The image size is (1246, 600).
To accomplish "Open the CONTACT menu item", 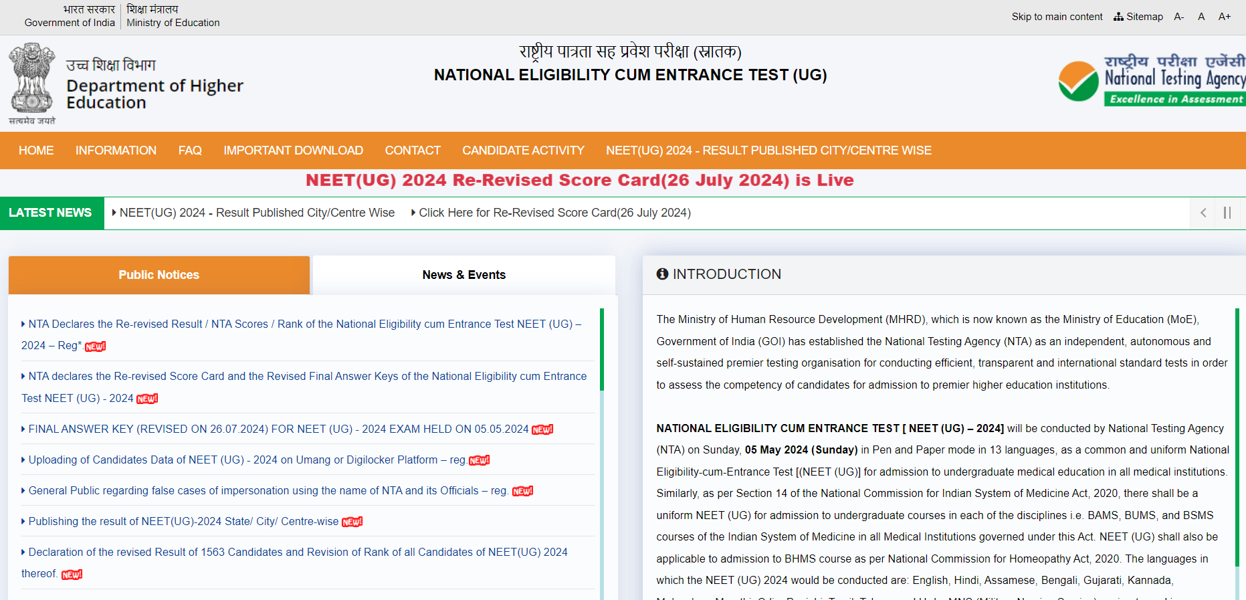I will pos(413,151).
